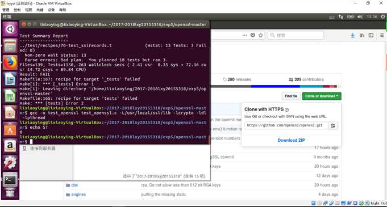Open Ubuntu Software center from the launcher
The height and width of the screenshot is (207, 387).
(10, 129)
